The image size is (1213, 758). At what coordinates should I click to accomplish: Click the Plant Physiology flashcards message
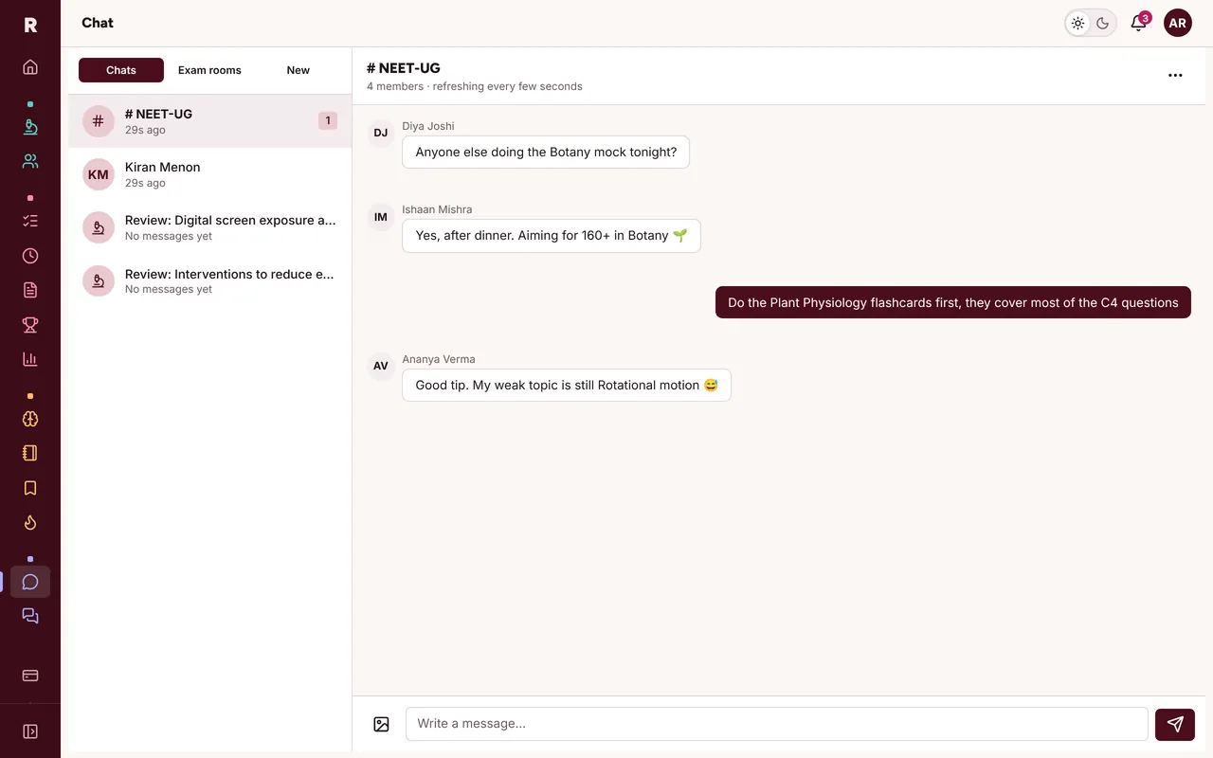pyautogui.click(x=953, y=303)
